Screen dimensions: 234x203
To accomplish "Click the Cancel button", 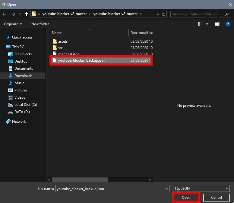I will coord(217,198).
